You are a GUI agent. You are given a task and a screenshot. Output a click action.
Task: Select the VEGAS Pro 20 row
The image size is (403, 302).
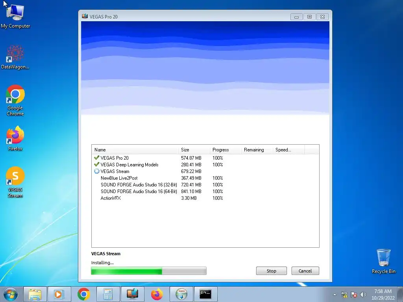click(205, 158)
